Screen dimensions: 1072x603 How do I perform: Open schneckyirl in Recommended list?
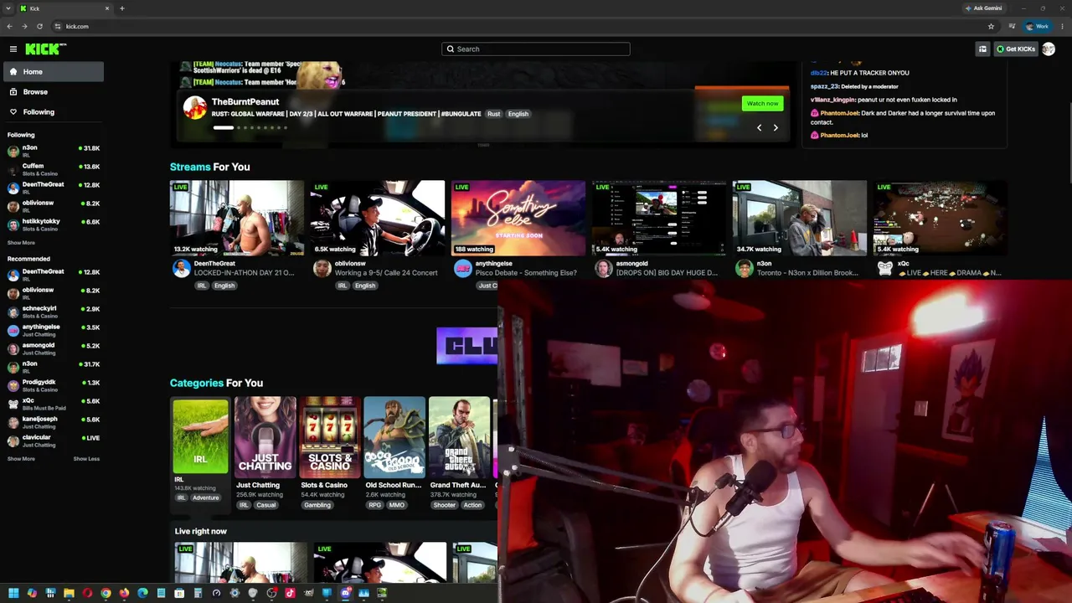point(52,312)
